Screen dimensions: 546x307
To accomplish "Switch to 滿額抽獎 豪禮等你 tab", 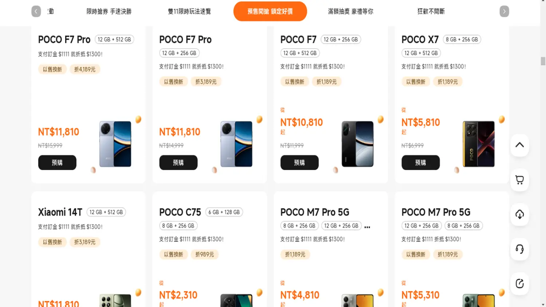I will [x=351, y=11].
